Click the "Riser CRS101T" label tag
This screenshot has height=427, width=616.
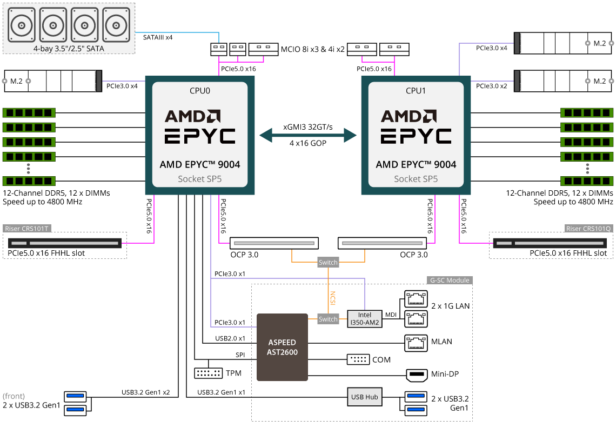click(26, 229)
